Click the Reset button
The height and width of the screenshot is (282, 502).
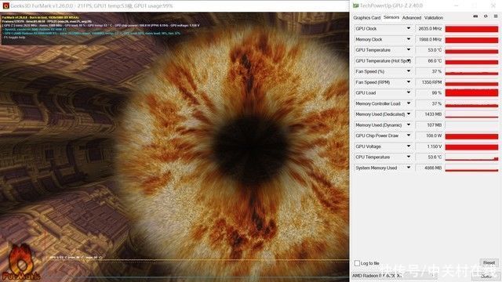click(x=489, y=263)
